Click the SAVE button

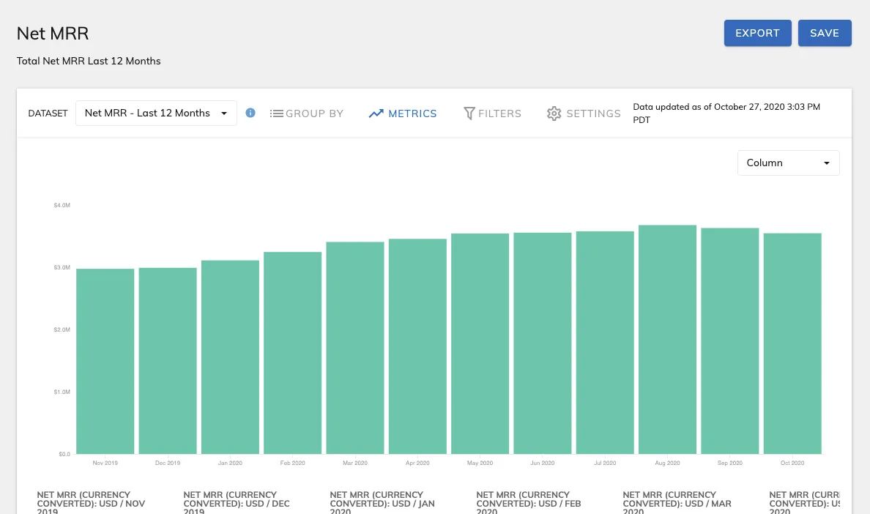click(825, 33)
